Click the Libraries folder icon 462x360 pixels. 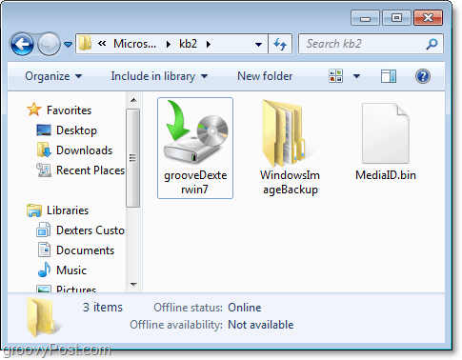(x=34, y=210)
